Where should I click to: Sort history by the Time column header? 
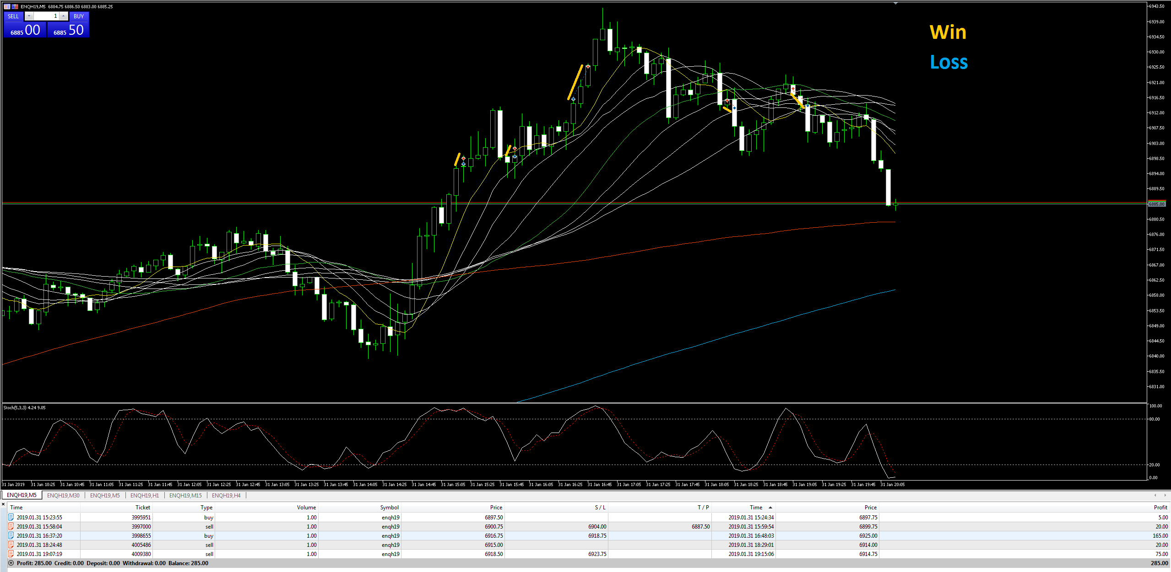pyautogui.click(x=16, y=508)
